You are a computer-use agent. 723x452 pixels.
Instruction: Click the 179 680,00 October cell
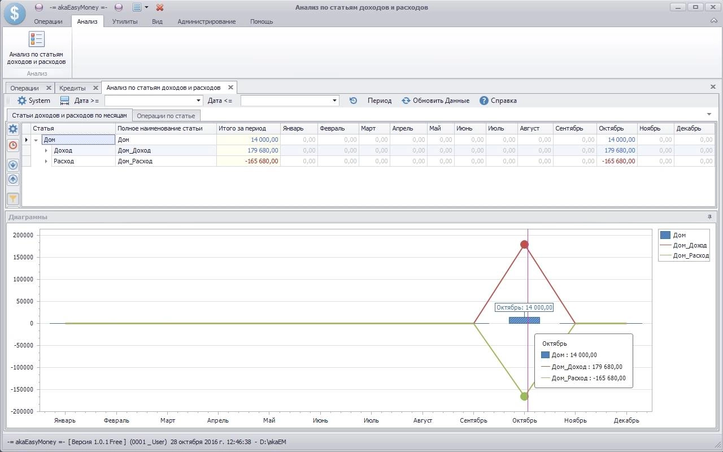click(x=617, y=151)
